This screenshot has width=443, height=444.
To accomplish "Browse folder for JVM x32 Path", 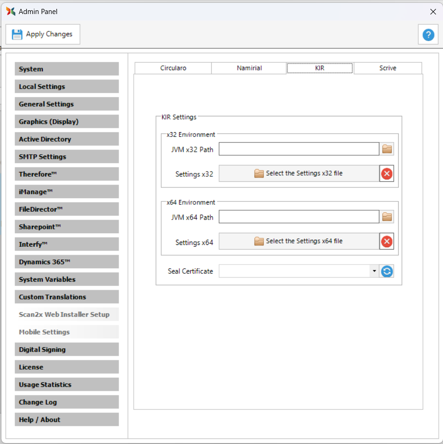I will pos(387,149).
